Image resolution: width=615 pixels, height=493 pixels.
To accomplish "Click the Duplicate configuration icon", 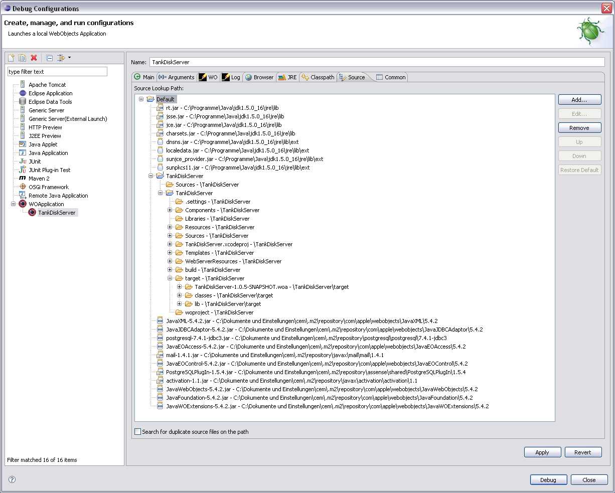I will click(22, 58).
